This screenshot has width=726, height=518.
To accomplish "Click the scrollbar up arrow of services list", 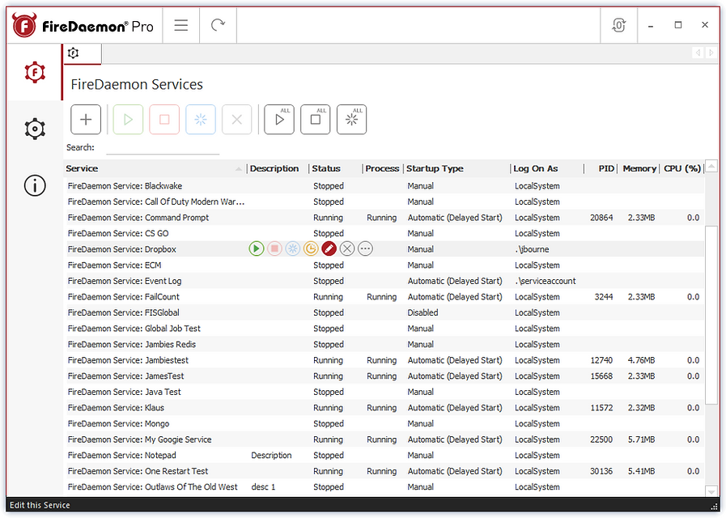I will tap(711, 166).
